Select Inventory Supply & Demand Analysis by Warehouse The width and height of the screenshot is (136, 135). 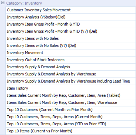click(x=70, y=74)
